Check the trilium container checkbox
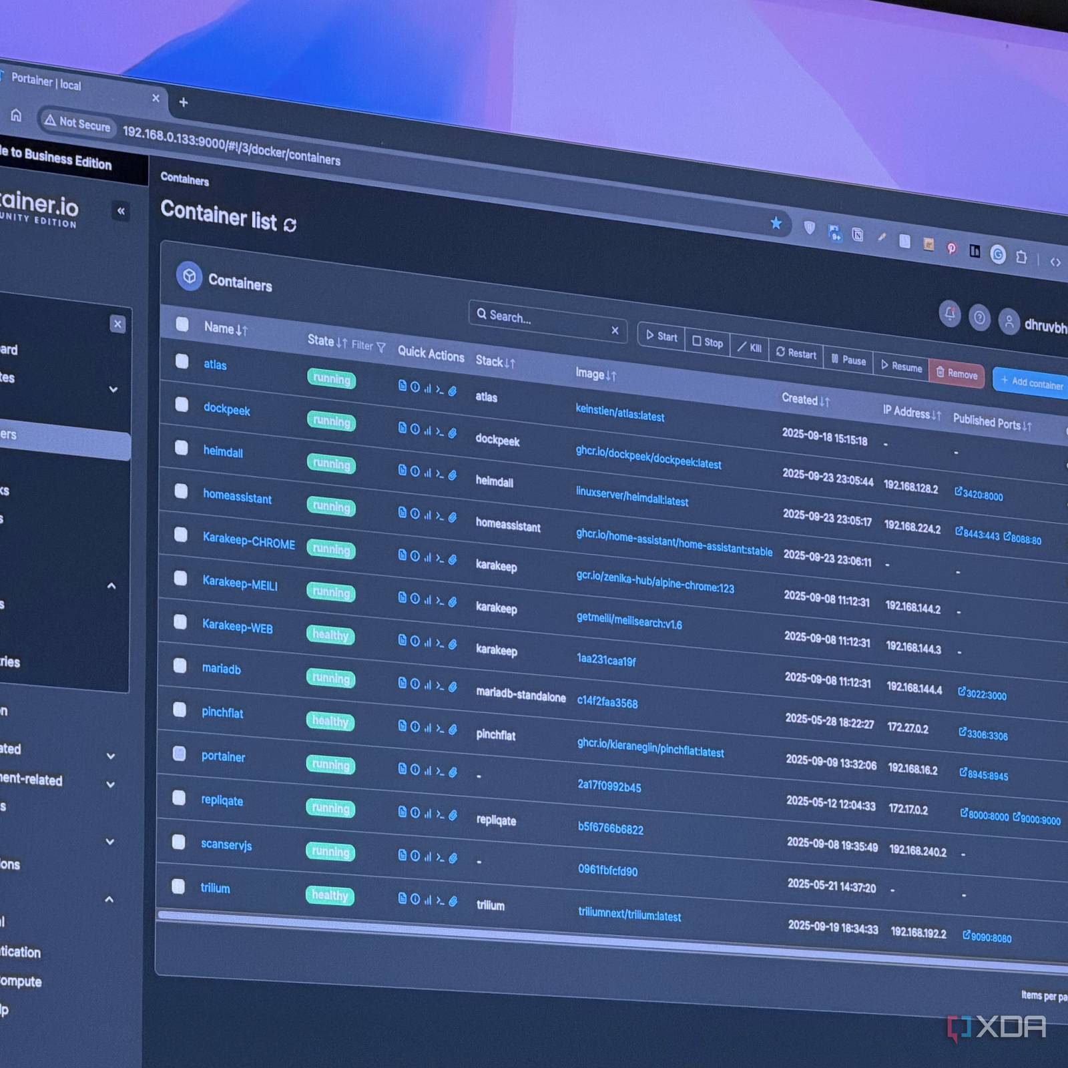 pyautogui.click(x=178, y=886)
